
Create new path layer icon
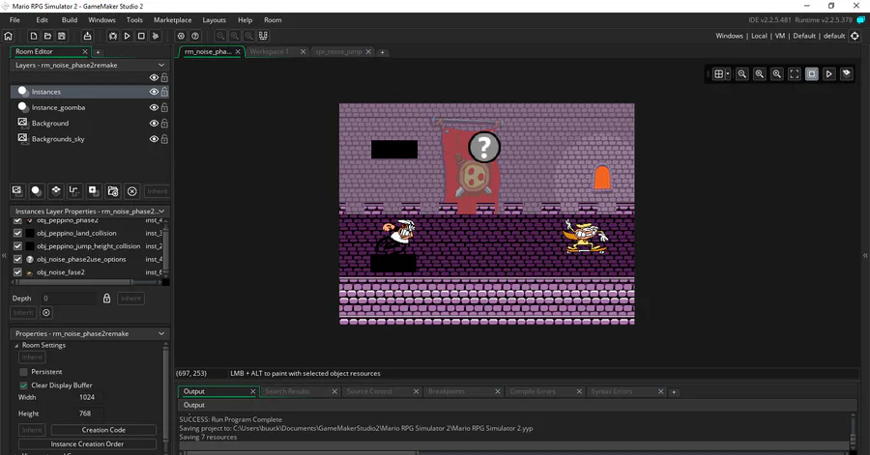74,191
